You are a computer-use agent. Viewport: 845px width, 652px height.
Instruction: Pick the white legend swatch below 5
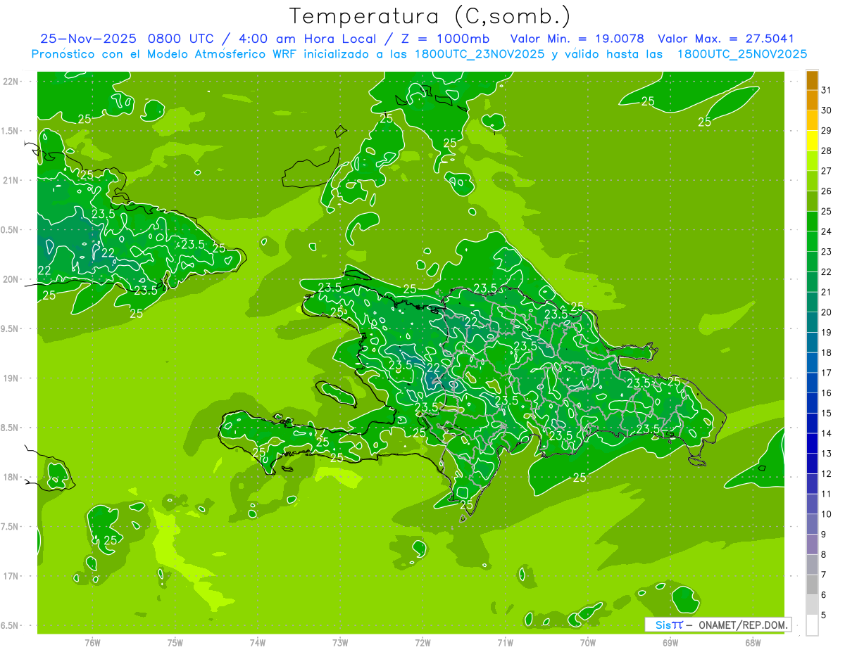pos(813,625)
